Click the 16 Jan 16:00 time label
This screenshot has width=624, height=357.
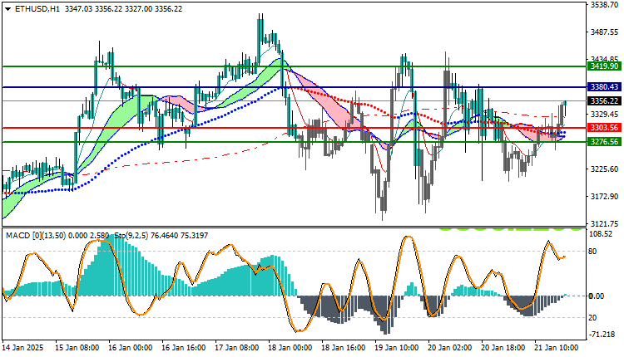point(184,348)
